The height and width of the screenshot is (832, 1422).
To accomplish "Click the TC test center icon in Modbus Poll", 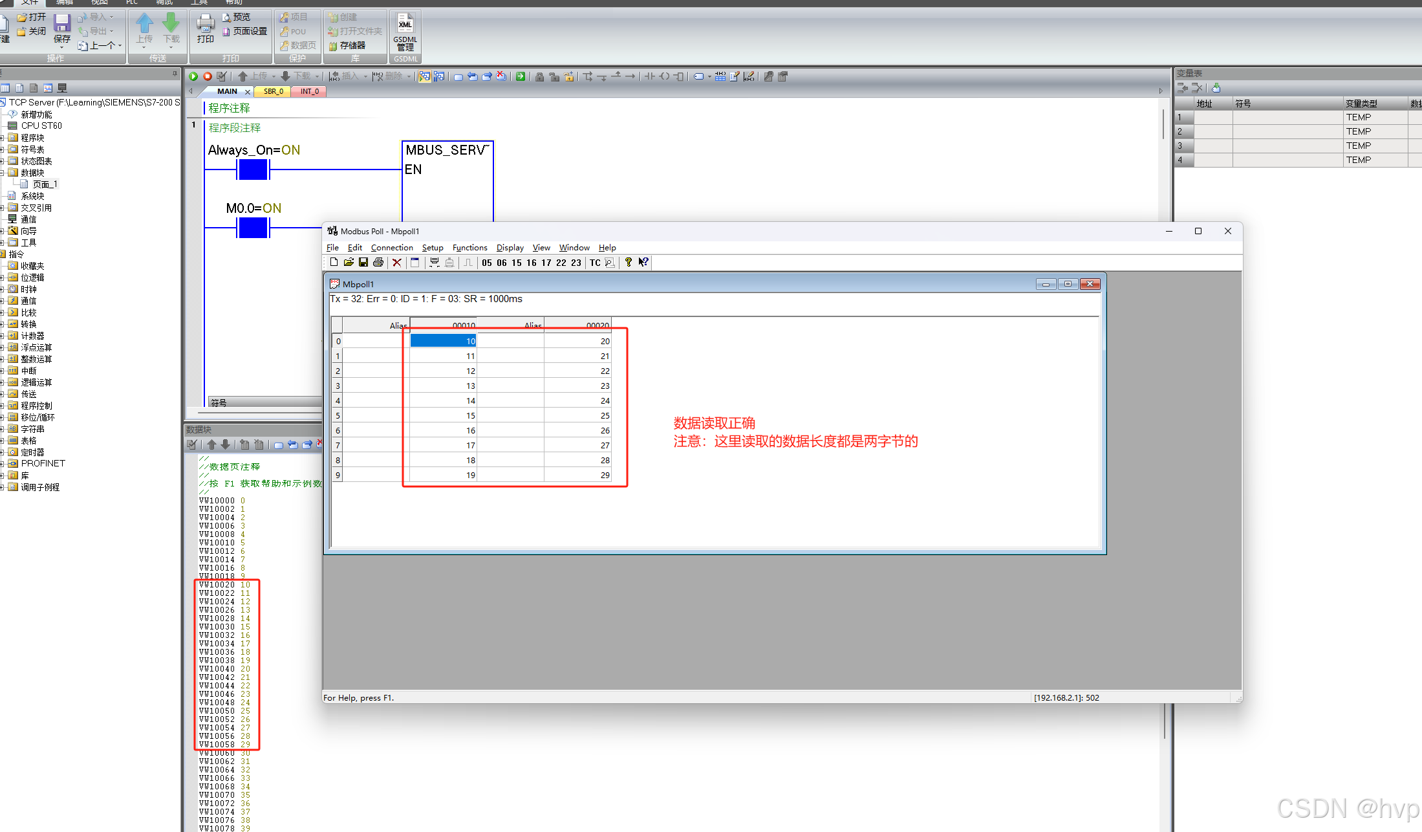I will pyautogui.click(x=594, y=263).
